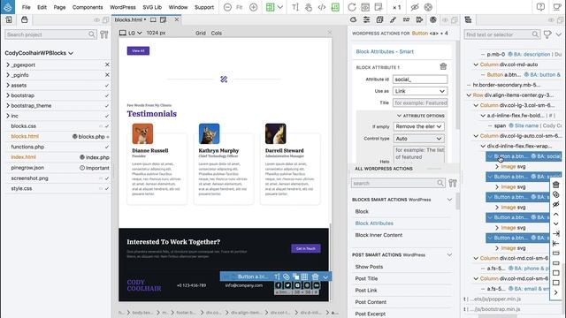This screenshot has width=566, height=318.
Task: Click the Search project field
Action: pyautogui.click(x=50, y=34)
